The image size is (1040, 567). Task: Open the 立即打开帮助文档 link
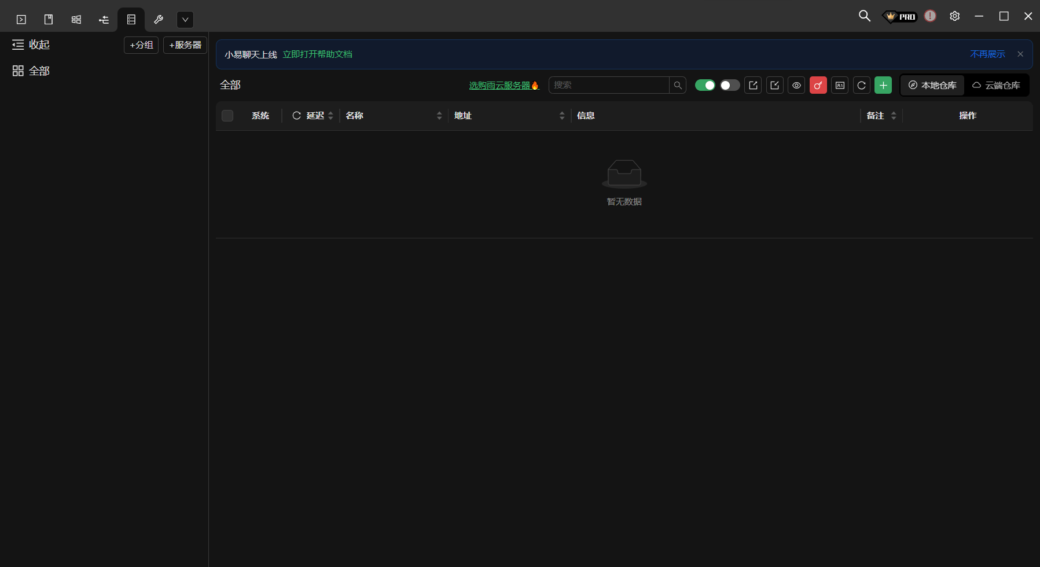coord(317,54)
